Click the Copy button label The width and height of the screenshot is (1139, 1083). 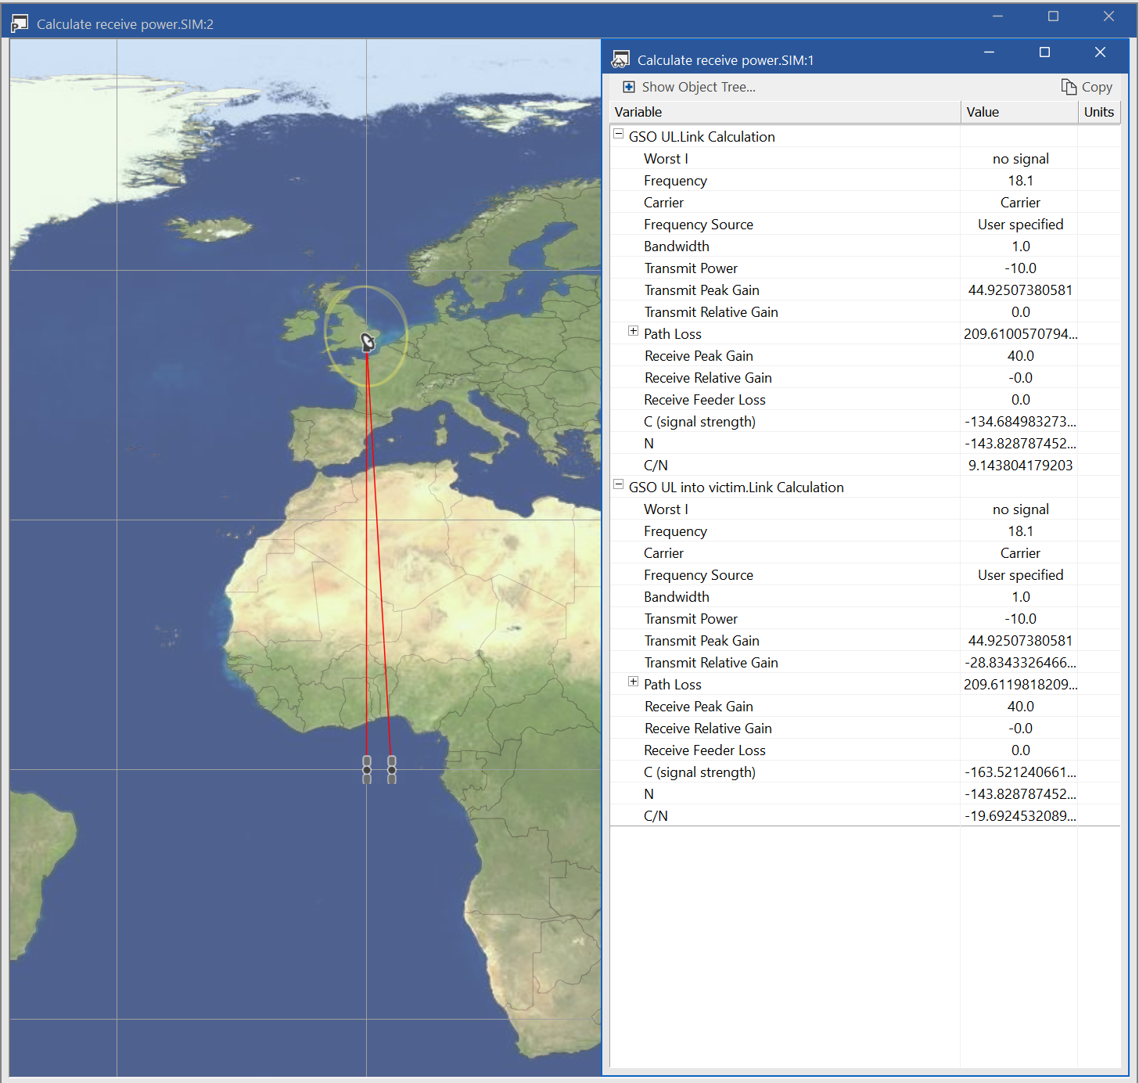1097,87
